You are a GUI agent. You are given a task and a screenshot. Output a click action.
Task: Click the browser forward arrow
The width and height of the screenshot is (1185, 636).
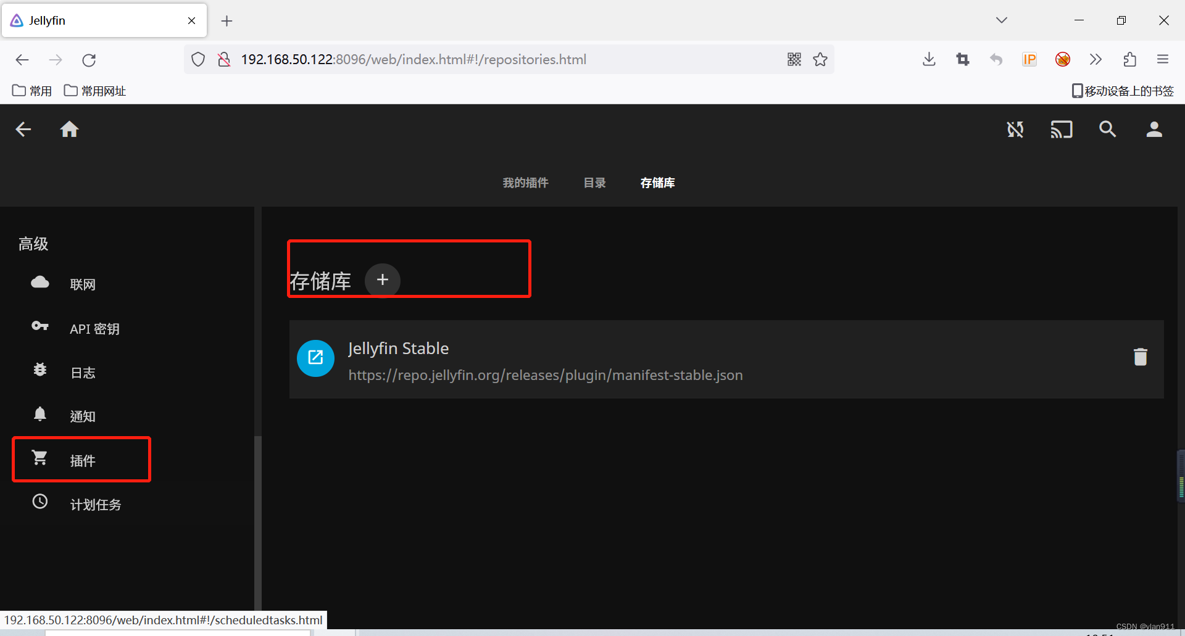(56, 60)
